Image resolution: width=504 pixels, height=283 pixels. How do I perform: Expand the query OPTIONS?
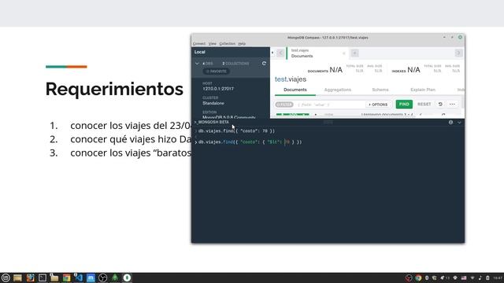pos(378,105)
